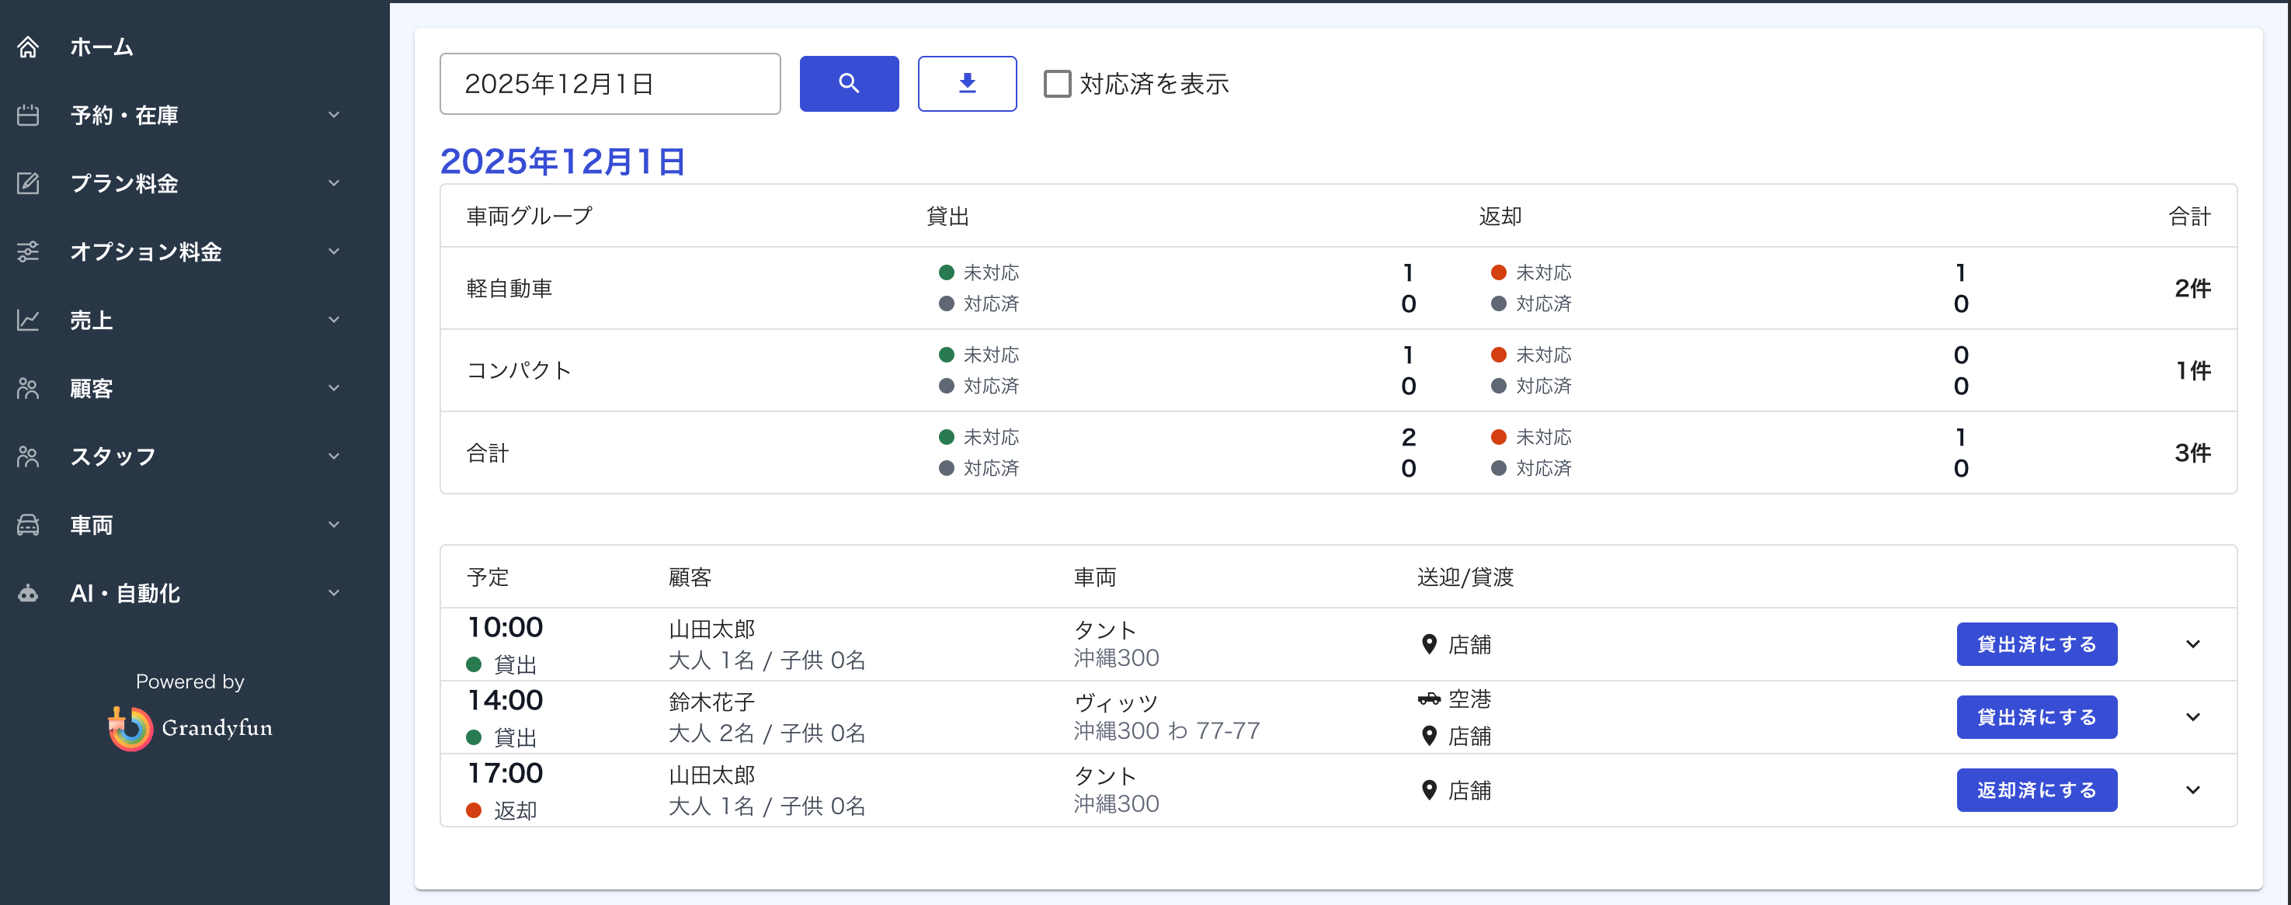Click the Grandyfun logo
Viewport: 2291px width, 905px height.
point(189,727)
